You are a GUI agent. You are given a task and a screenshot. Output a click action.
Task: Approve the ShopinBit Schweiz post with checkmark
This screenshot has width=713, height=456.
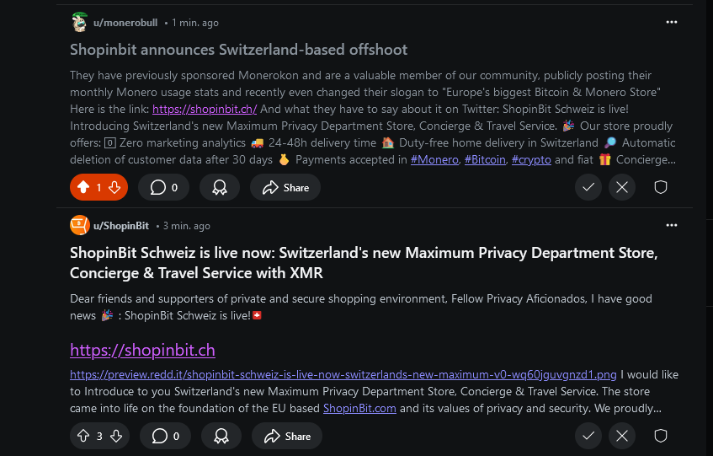(588, 436)
